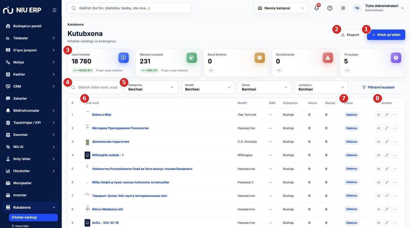Open the Kategoriya Barchasi dropdown
Screen dimensions: 411x228
[x=151, y=87]
